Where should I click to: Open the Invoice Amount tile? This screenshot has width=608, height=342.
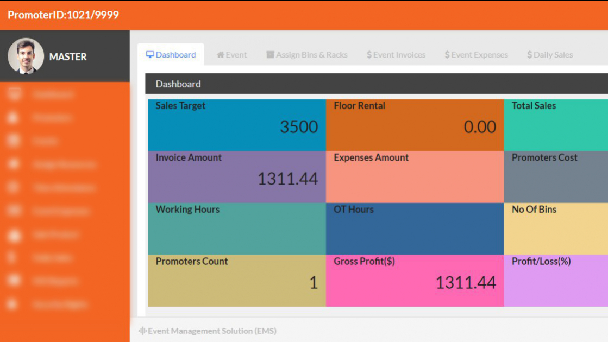(236, 177)
